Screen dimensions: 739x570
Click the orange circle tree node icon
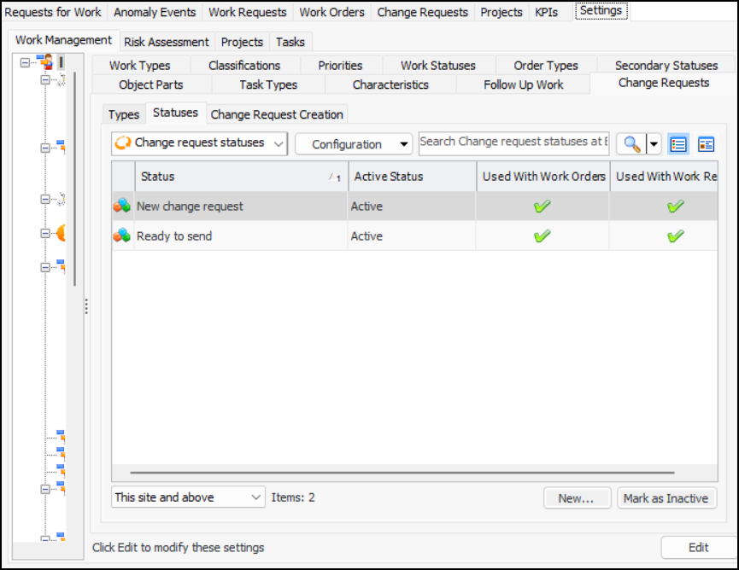(x=61, y=233)
